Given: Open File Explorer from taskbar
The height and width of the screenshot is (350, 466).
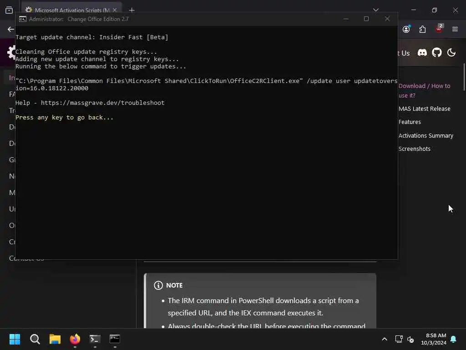Looking at the screenshot, I should pos(55,339).
